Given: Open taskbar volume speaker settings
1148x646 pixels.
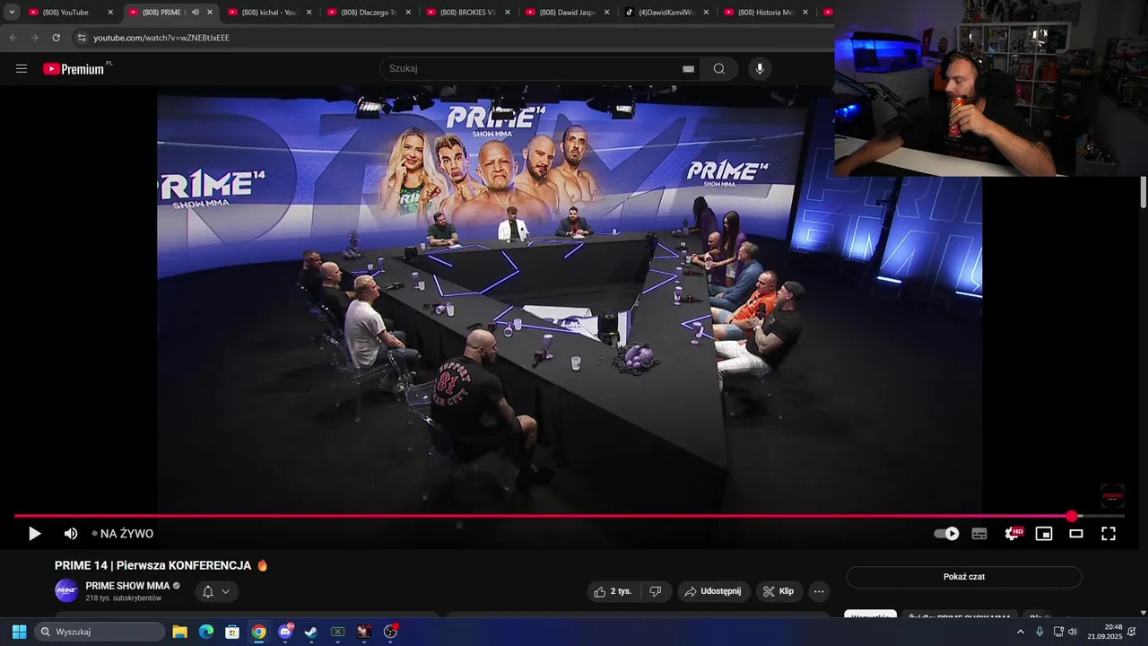Looking at the screenshot, I should click(x=1072, y=632).
